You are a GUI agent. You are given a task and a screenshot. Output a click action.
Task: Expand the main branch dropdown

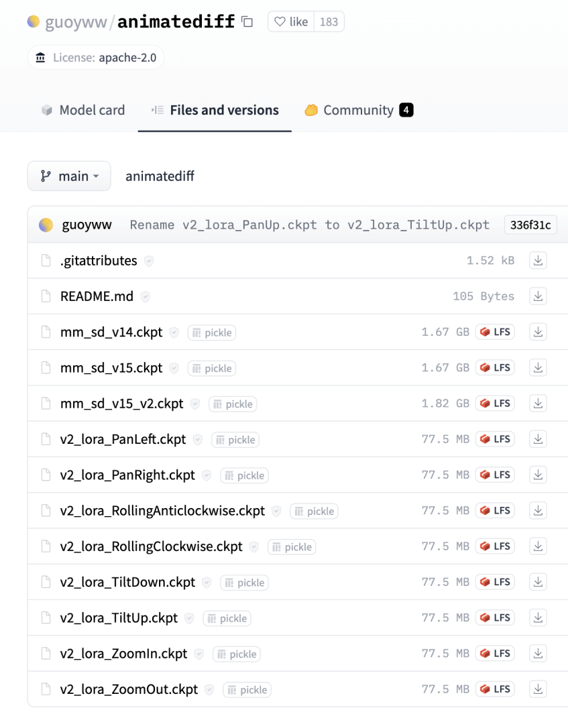(69, 176)
